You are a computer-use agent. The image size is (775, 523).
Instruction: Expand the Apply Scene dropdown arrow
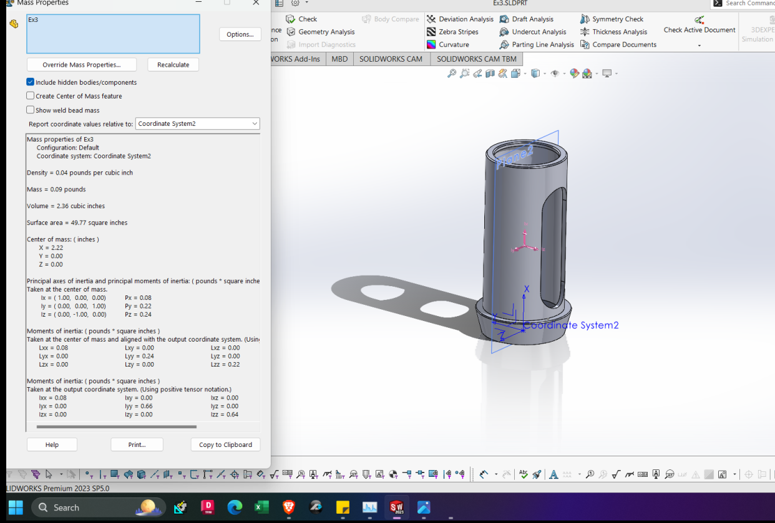pos(597,74)
